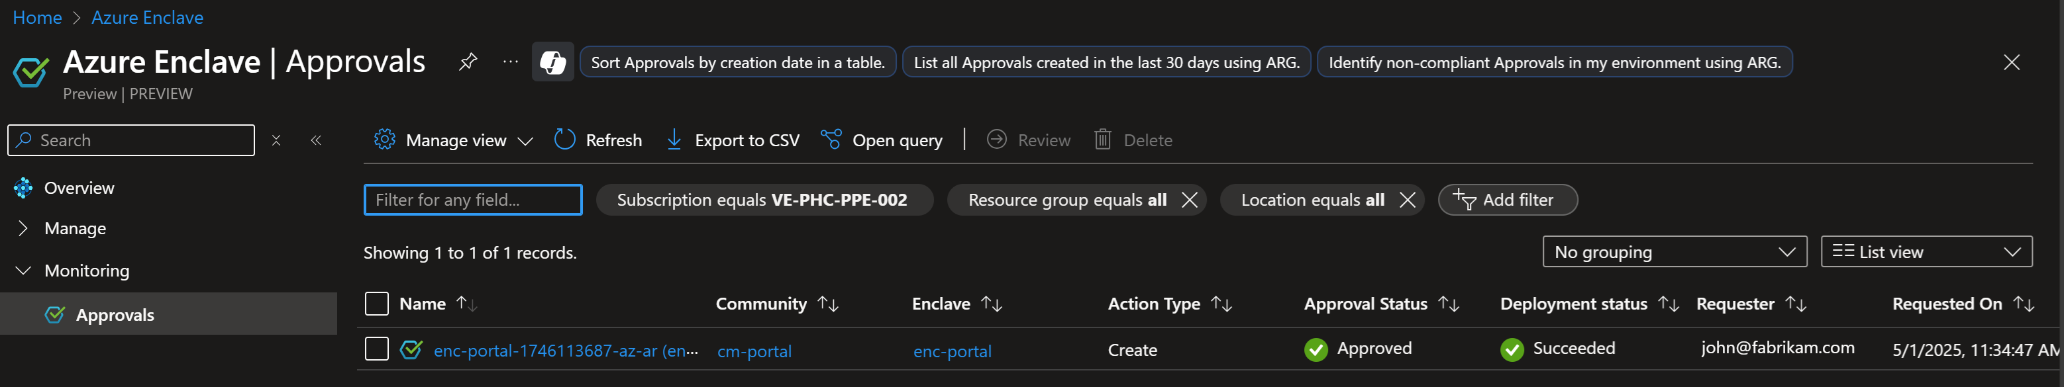Click the Overview sidebar icon

tap(23, 188)
